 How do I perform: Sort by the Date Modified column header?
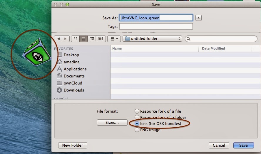click(x=225, y=48)
